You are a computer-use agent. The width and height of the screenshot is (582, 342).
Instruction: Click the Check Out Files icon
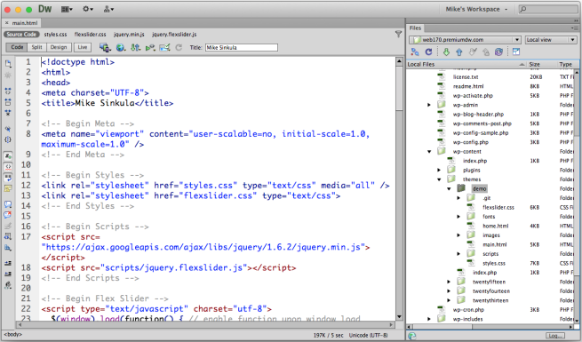[473, 52]
